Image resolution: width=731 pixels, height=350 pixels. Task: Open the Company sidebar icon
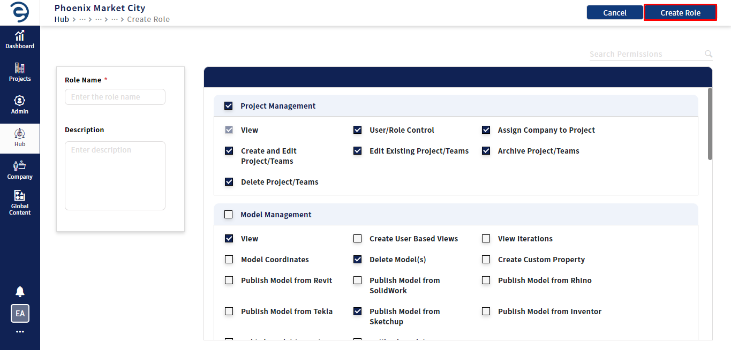coord(20,170)
